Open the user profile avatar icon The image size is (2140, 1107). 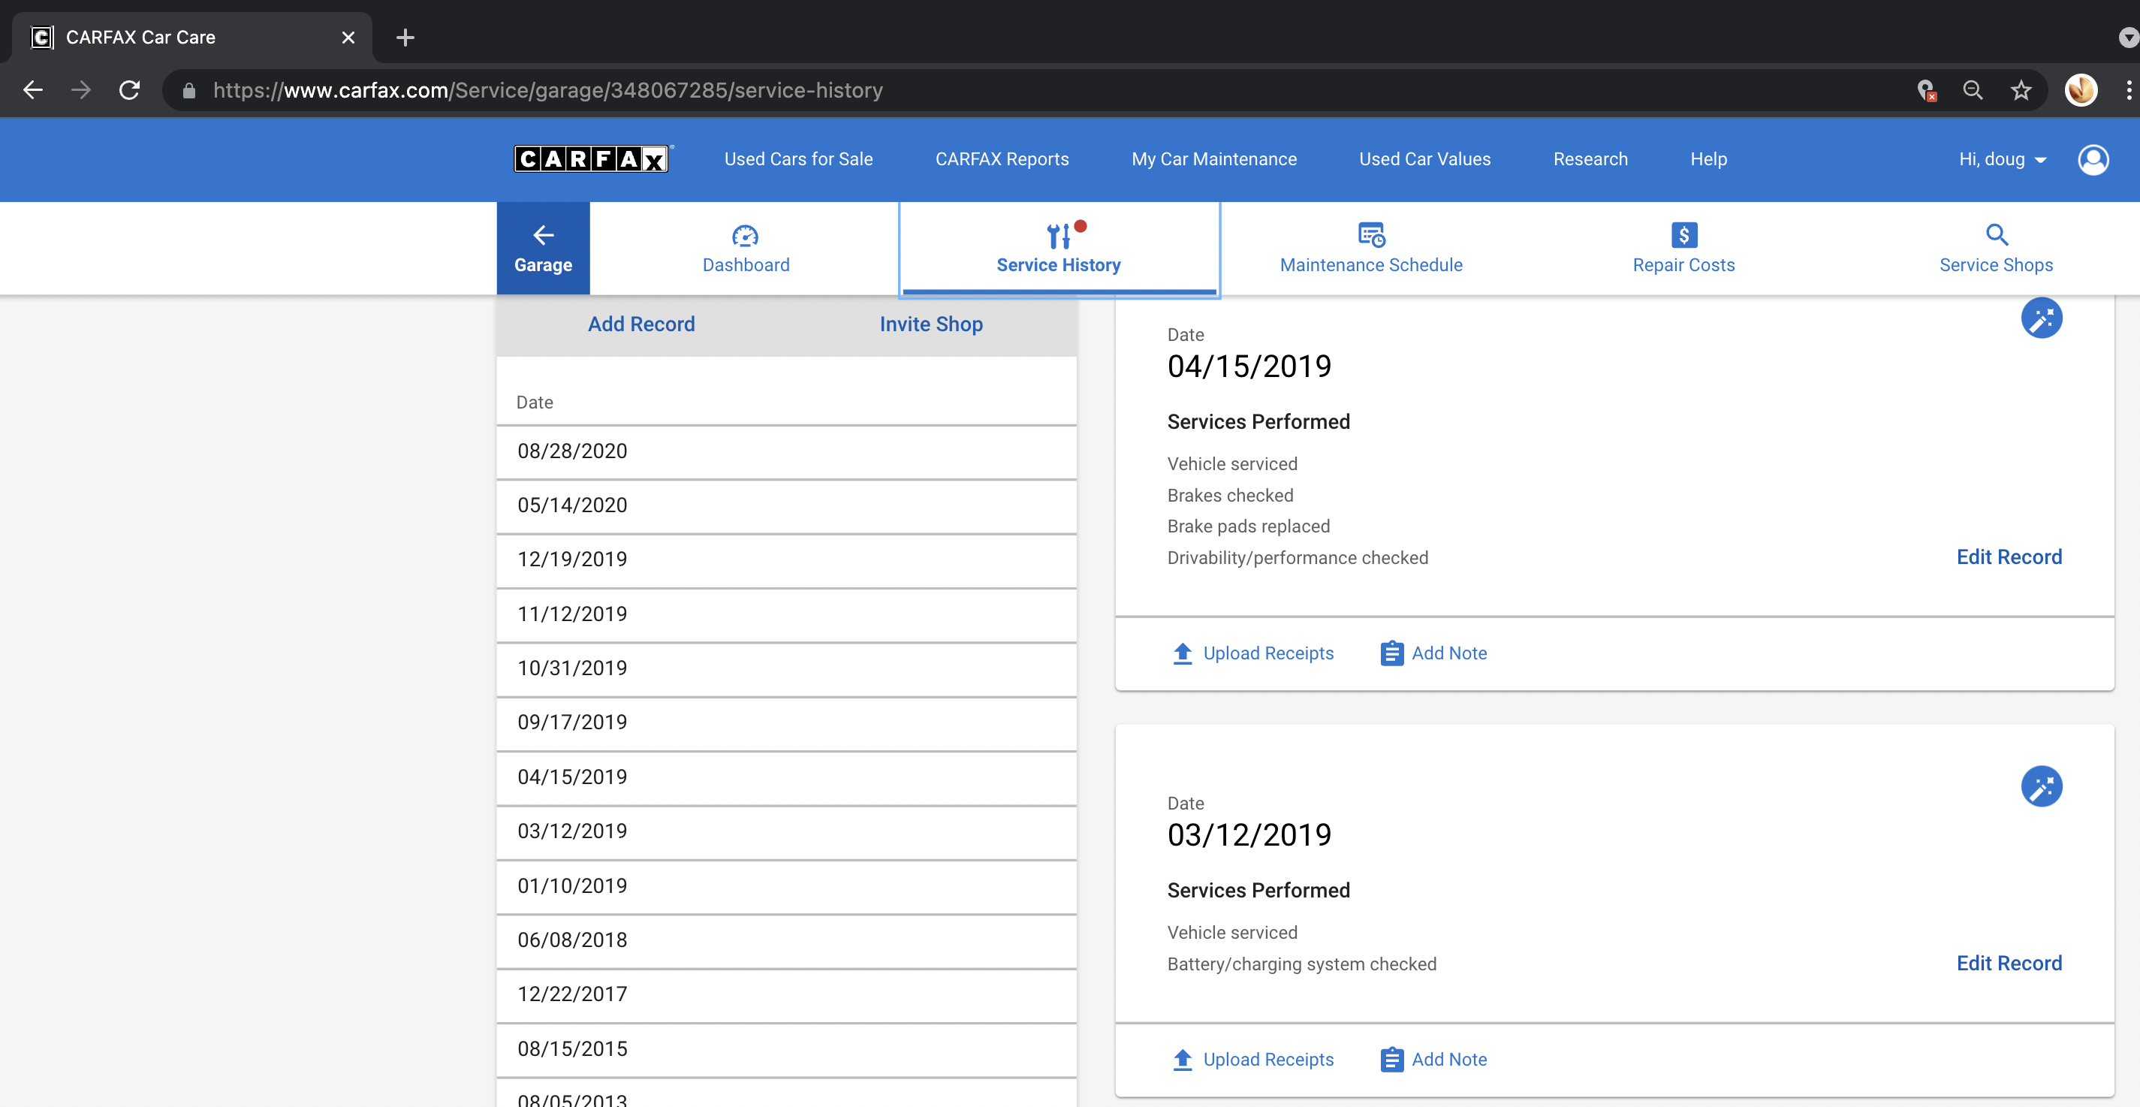[2093, 159]
